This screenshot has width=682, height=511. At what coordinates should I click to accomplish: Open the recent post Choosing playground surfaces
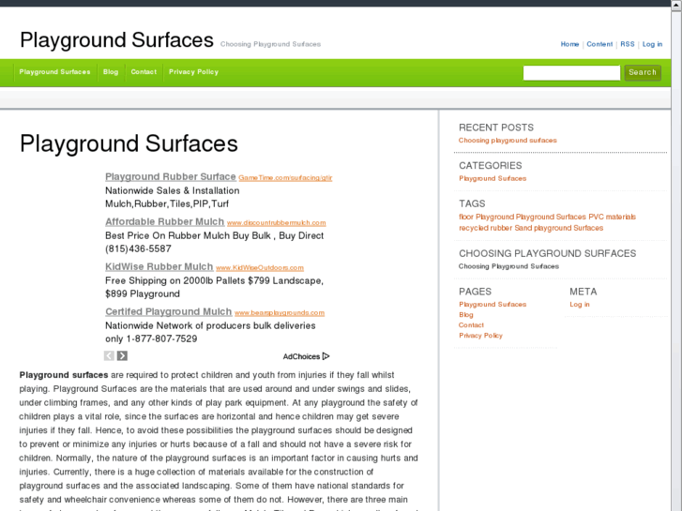click(508, 141)
